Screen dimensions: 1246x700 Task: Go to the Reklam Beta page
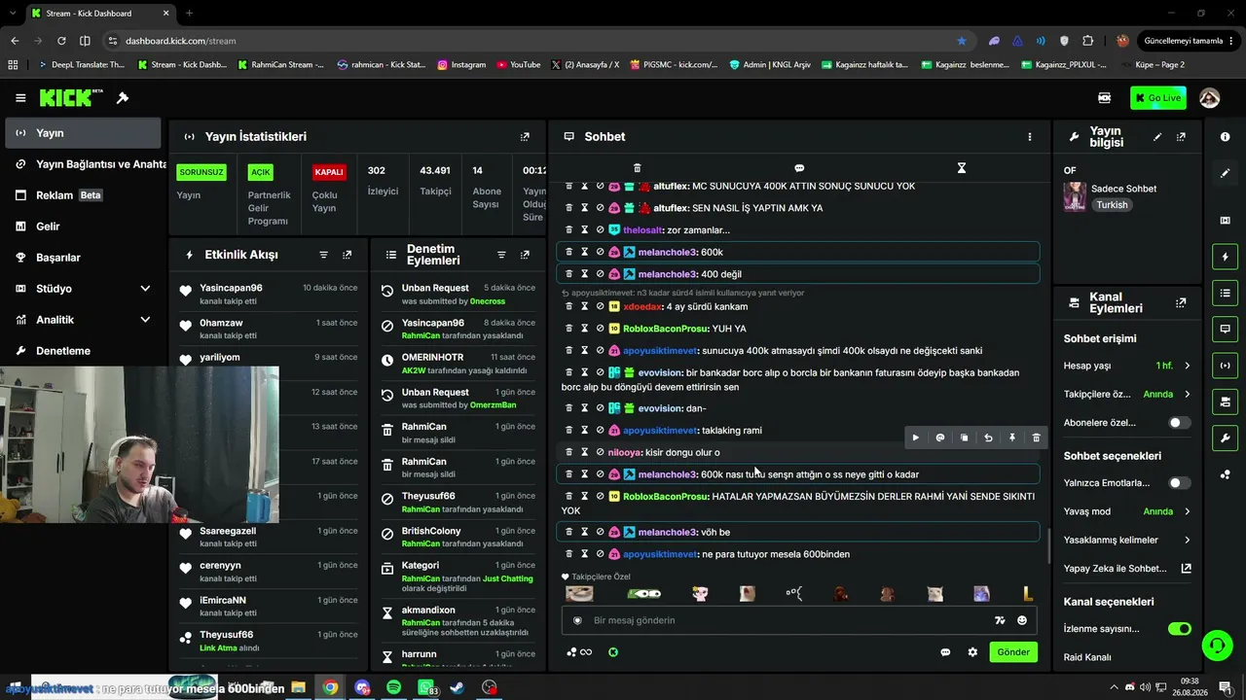[x=82, y=195]
